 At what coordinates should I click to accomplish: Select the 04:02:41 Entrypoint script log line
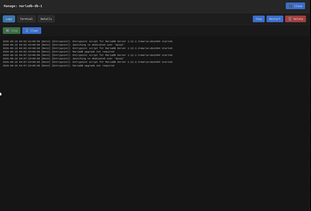coord(88,41)
